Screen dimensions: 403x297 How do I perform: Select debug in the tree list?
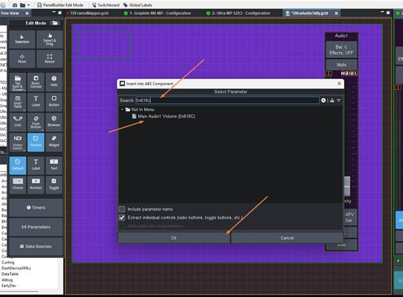click(x=7, y=280)
